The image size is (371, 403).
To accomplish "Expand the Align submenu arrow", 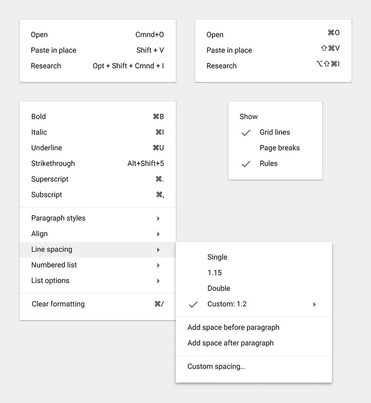I will point(158,234).
